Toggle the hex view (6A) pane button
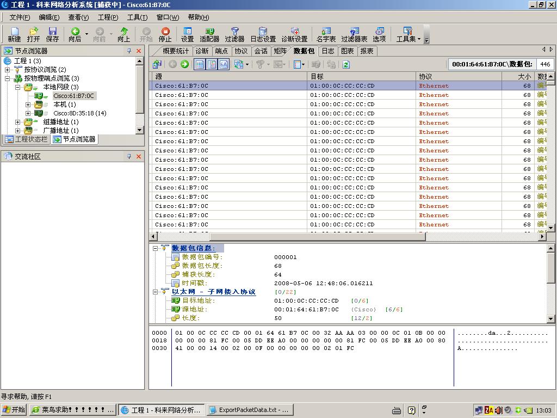557x418 pixels. point(224,64)
